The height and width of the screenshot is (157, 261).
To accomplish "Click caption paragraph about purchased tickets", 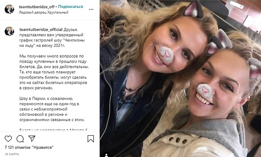I will [x=54, y=72].
